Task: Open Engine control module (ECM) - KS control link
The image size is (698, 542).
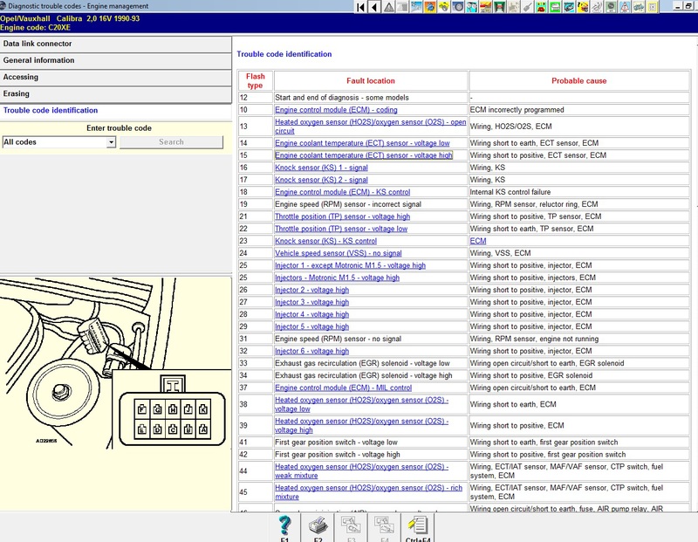Action: [x=342, y=192]
